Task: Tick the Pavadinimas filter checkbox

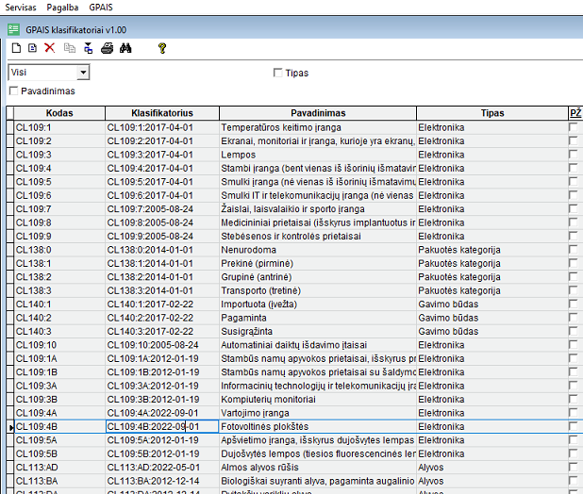Action: [13, 91]
